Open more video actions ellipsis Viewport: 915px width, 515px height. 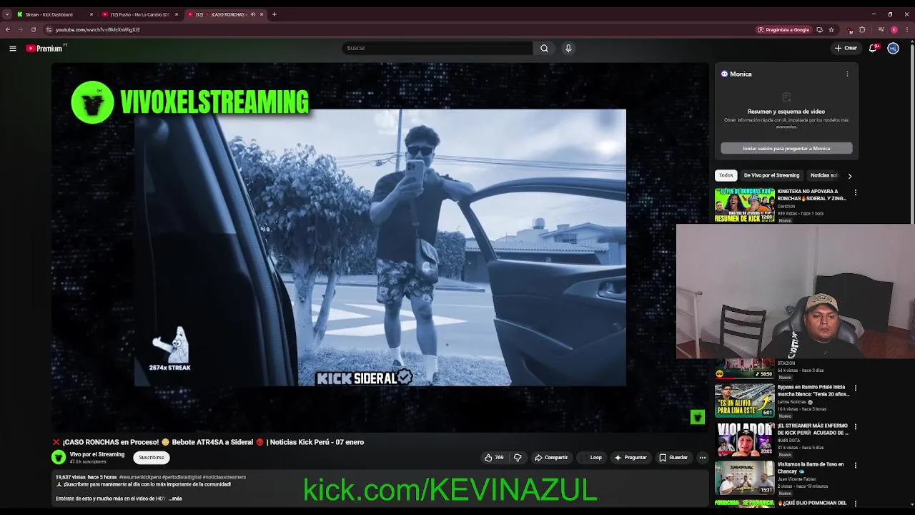[x=703, y=458]
